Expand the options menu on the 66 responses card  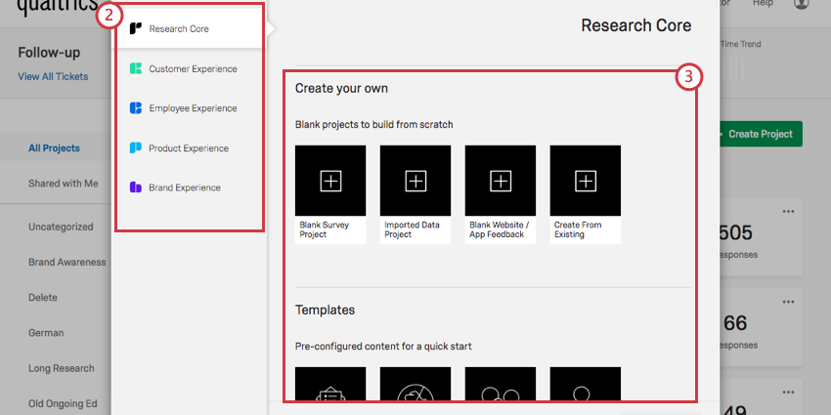point(788,301)
